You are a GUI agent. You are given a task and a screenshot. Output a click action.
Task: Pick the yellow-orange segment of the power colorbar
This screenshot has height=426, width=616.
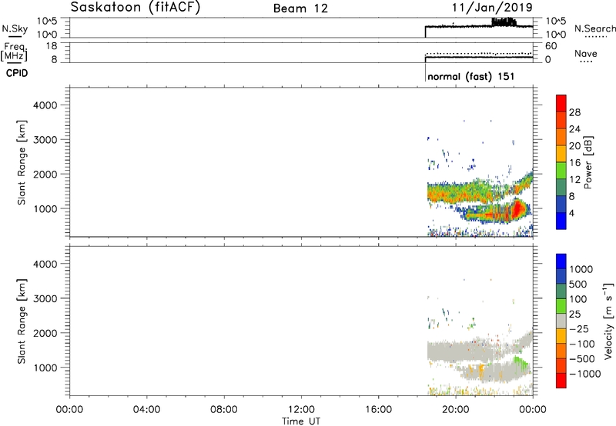click(x=561, y=153)
